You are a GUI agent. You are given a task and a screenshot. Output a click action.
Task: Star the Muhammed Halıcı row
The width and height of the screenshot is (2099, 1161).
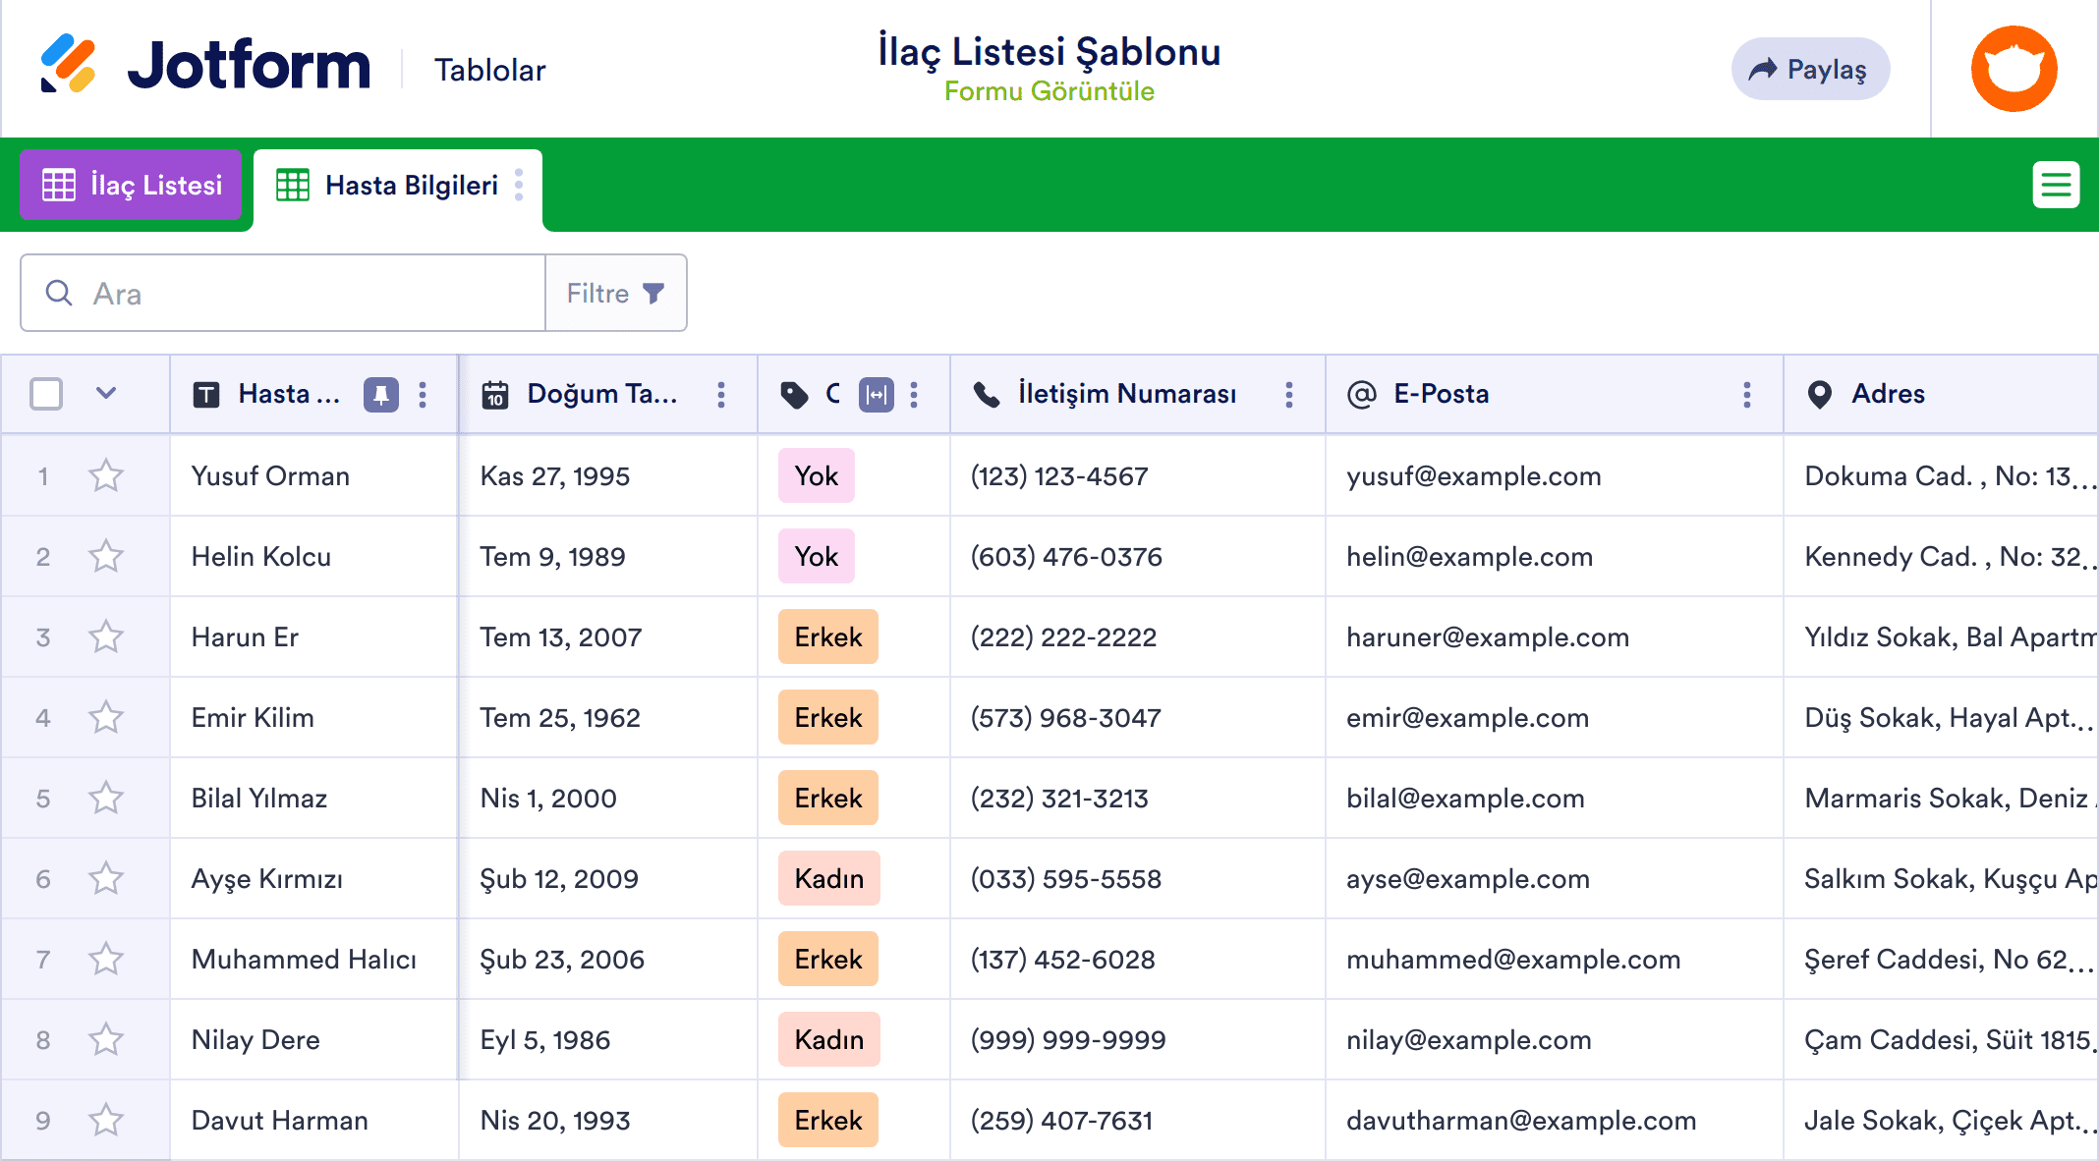point(106,960)
